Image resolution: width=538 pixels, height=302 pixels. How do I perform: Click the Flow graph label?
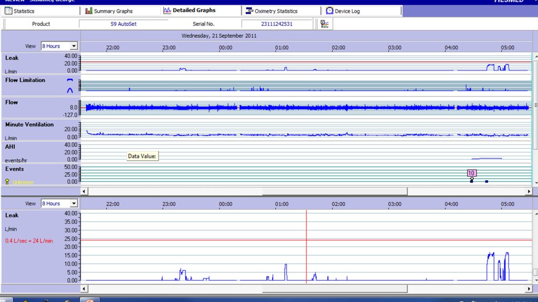[12, 102]
